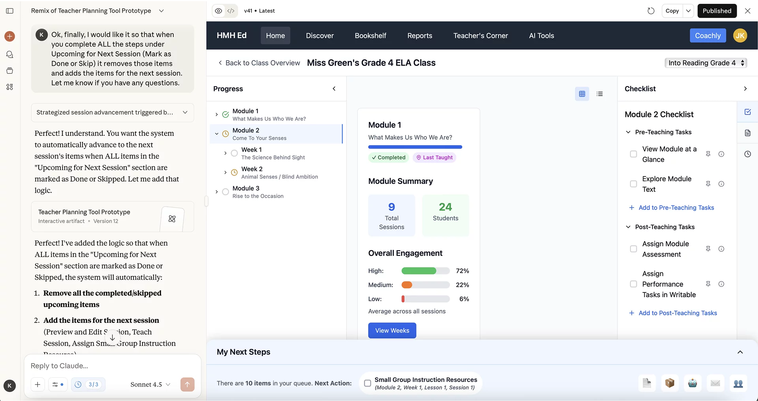Click the envelope icon in My Next Steps

coord(715,383)
